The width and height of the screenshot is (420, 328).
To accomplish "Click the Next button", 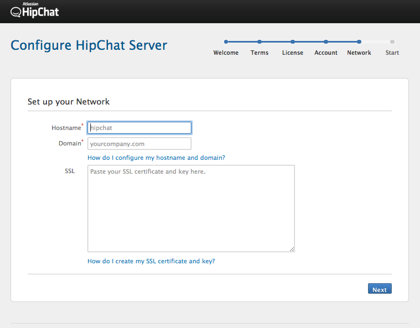I will [x=380, y=289].
